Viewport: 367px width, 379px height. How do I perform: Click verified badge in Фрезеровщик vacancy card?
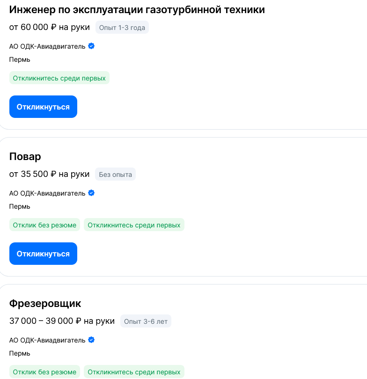pyautogui.click(x=91, y=340)
